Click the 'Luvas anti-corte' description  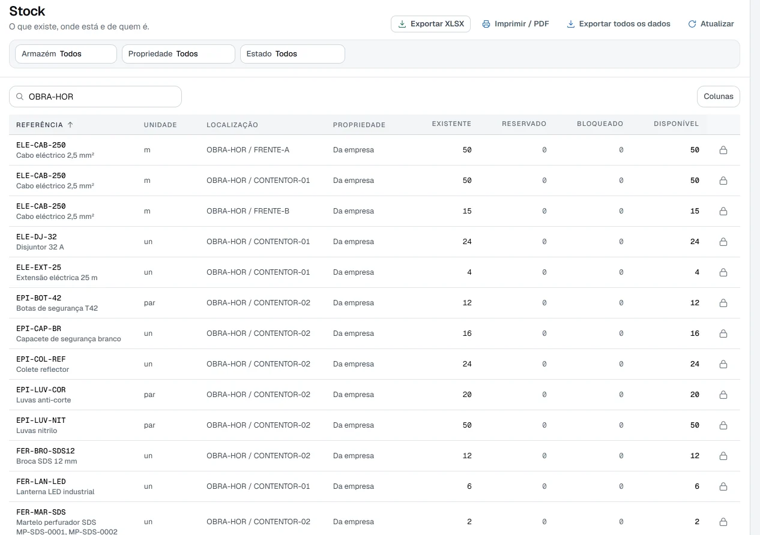coord(44,400)
